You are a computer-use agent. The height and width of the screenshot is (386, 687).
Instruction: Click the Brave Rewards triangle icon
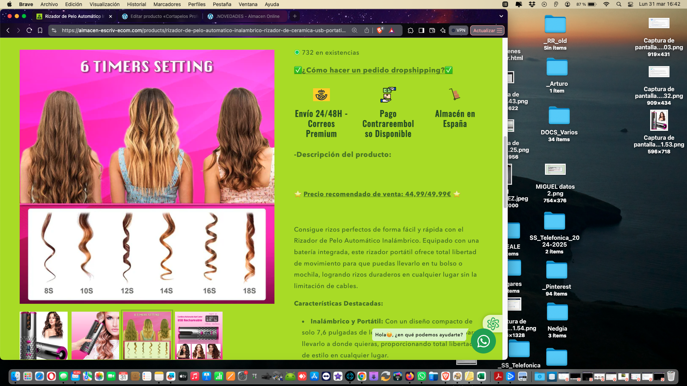coord(391,30)
